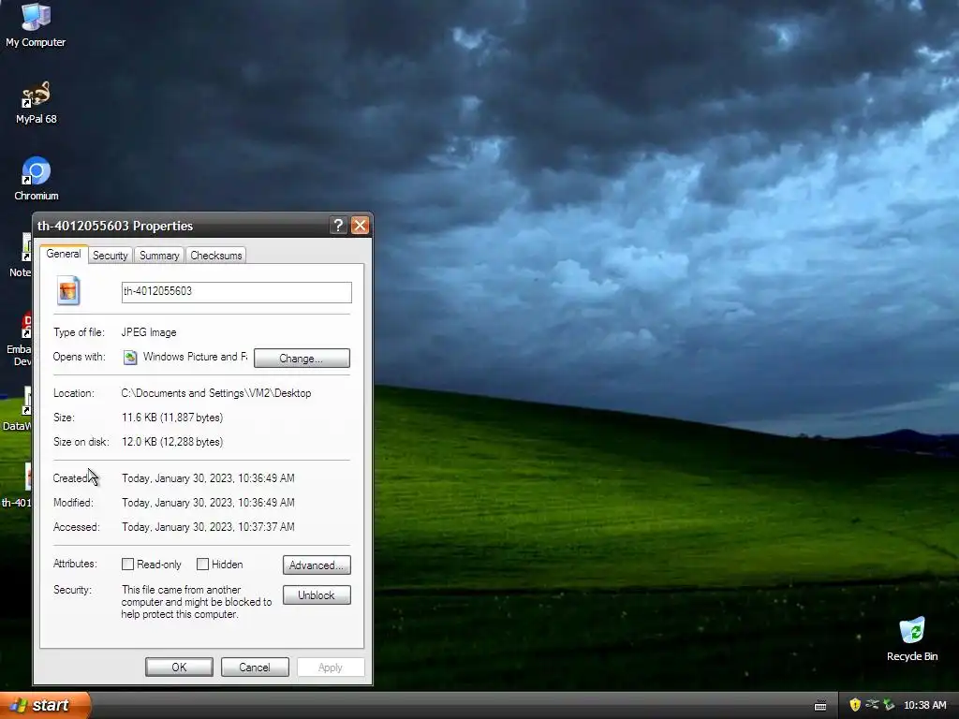Screen dimensions: 959x719
Task: Click the Windows Picture and Fax Viewer icon
Action: (x=129, y=357)
